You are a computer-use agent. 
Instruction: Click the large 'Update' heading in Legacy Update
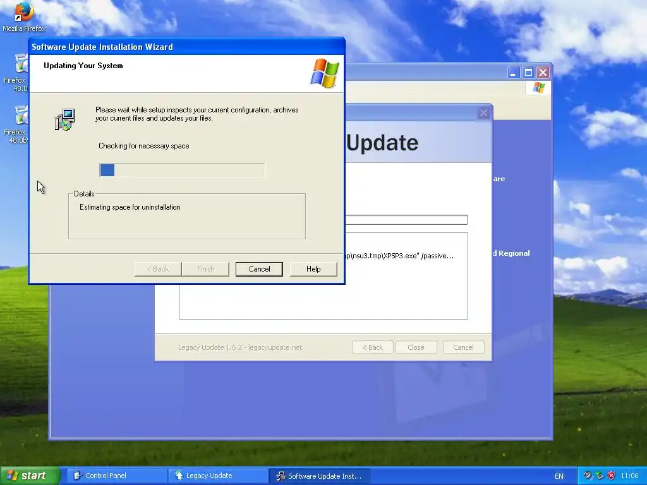(x=382, y=143)
